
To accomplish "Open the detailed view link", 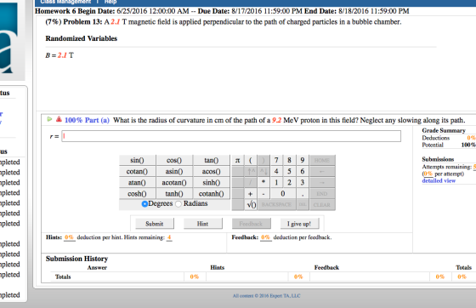I will [x=439, y=180].
